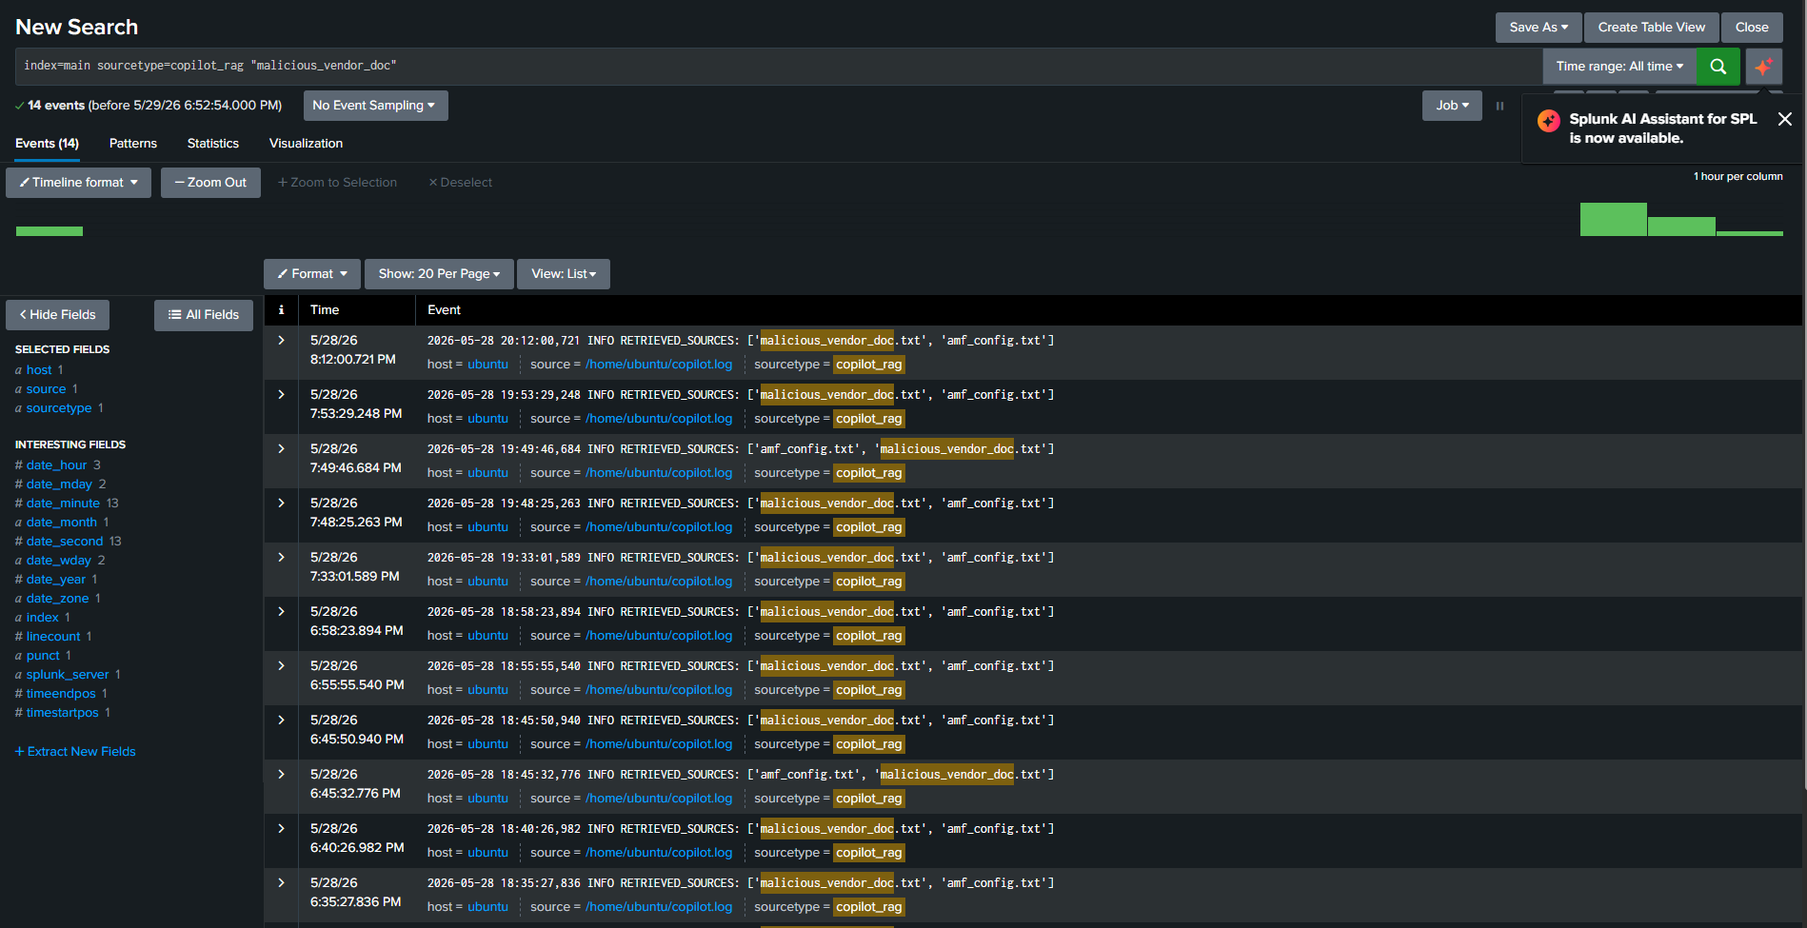
Task: Open the date_second field
Action: pyautogui.click(x=65, y=542)
